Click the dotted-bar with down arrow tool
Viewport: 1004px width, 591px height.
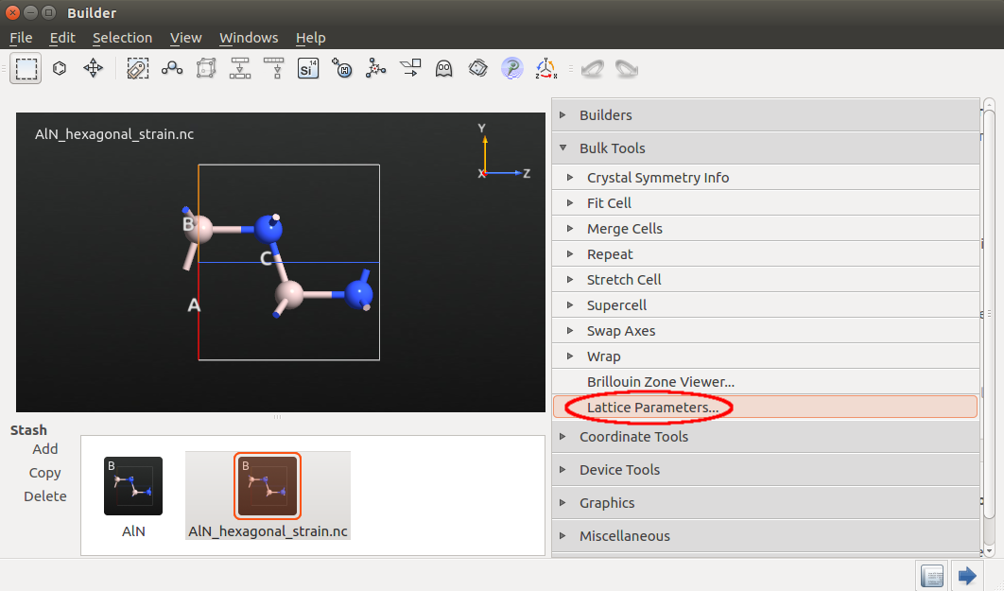[x=274, y=68]
